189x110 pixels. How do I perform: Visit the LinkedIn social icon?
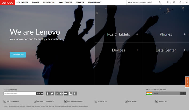pos(57,93)
